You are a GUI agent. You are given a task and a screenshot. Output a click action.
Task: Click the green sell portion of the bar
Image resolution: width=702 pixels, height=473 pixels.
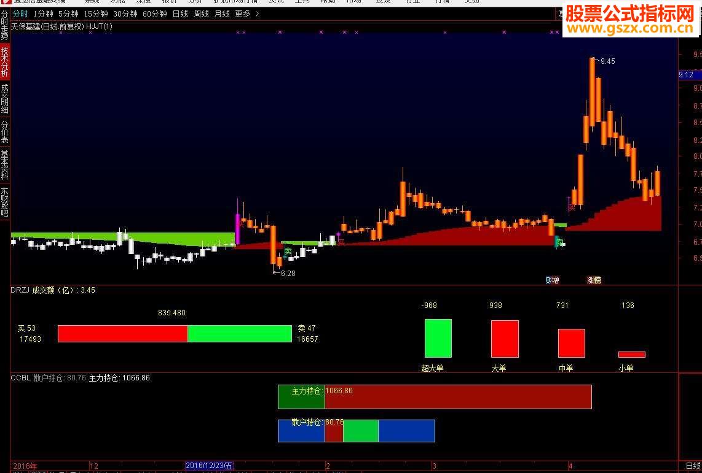240,334
